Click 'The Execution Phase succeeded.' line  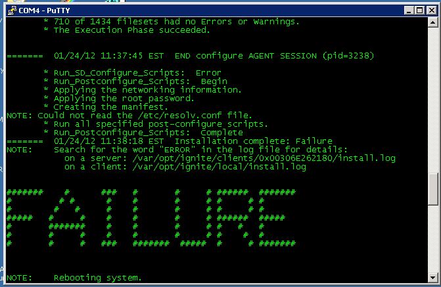click(132, 30)
